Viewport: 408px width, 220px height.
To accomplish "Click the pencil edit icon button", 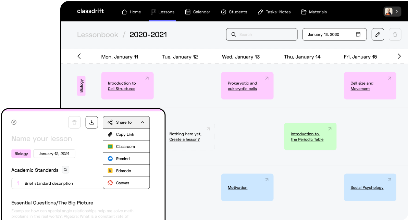I will coord(378,35).
